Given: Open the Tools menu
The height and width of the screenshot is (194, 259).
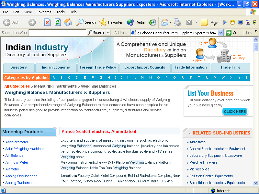Looking at the screenshot, I should coord(61,12).
